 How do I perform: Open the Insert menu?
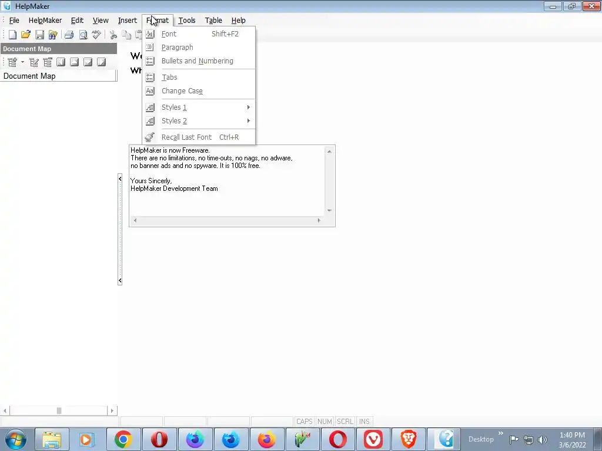point(128,21)
